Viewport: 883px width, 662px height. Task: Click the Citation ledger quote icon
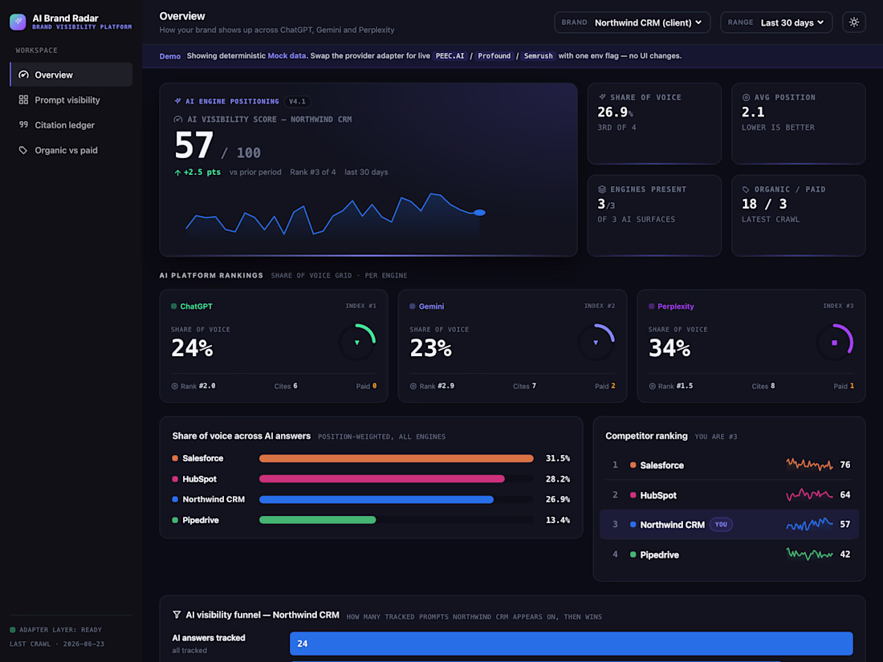pos(23,124)
